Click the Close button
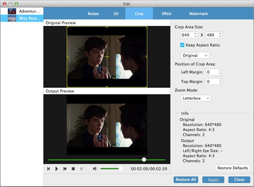Viewport: 254px width, 187px height. pyautogui.click(x=239, y=180)
